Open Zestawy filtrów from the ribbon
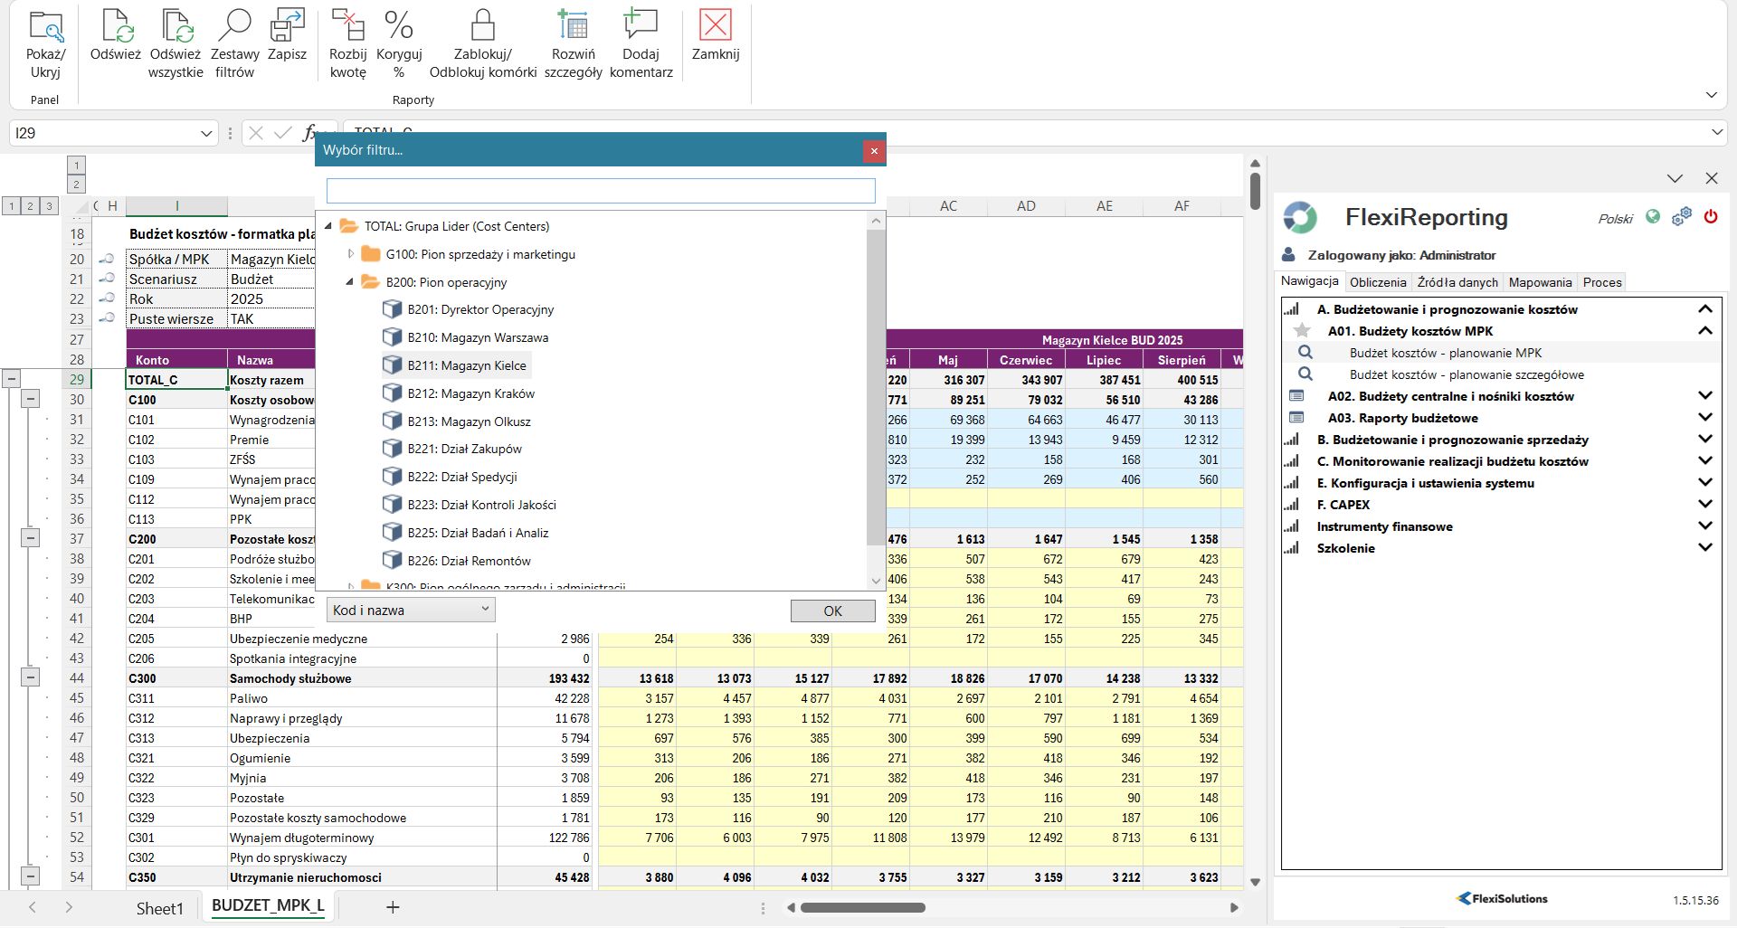This screenshot has height=928, width=1737. click(234, 27)
